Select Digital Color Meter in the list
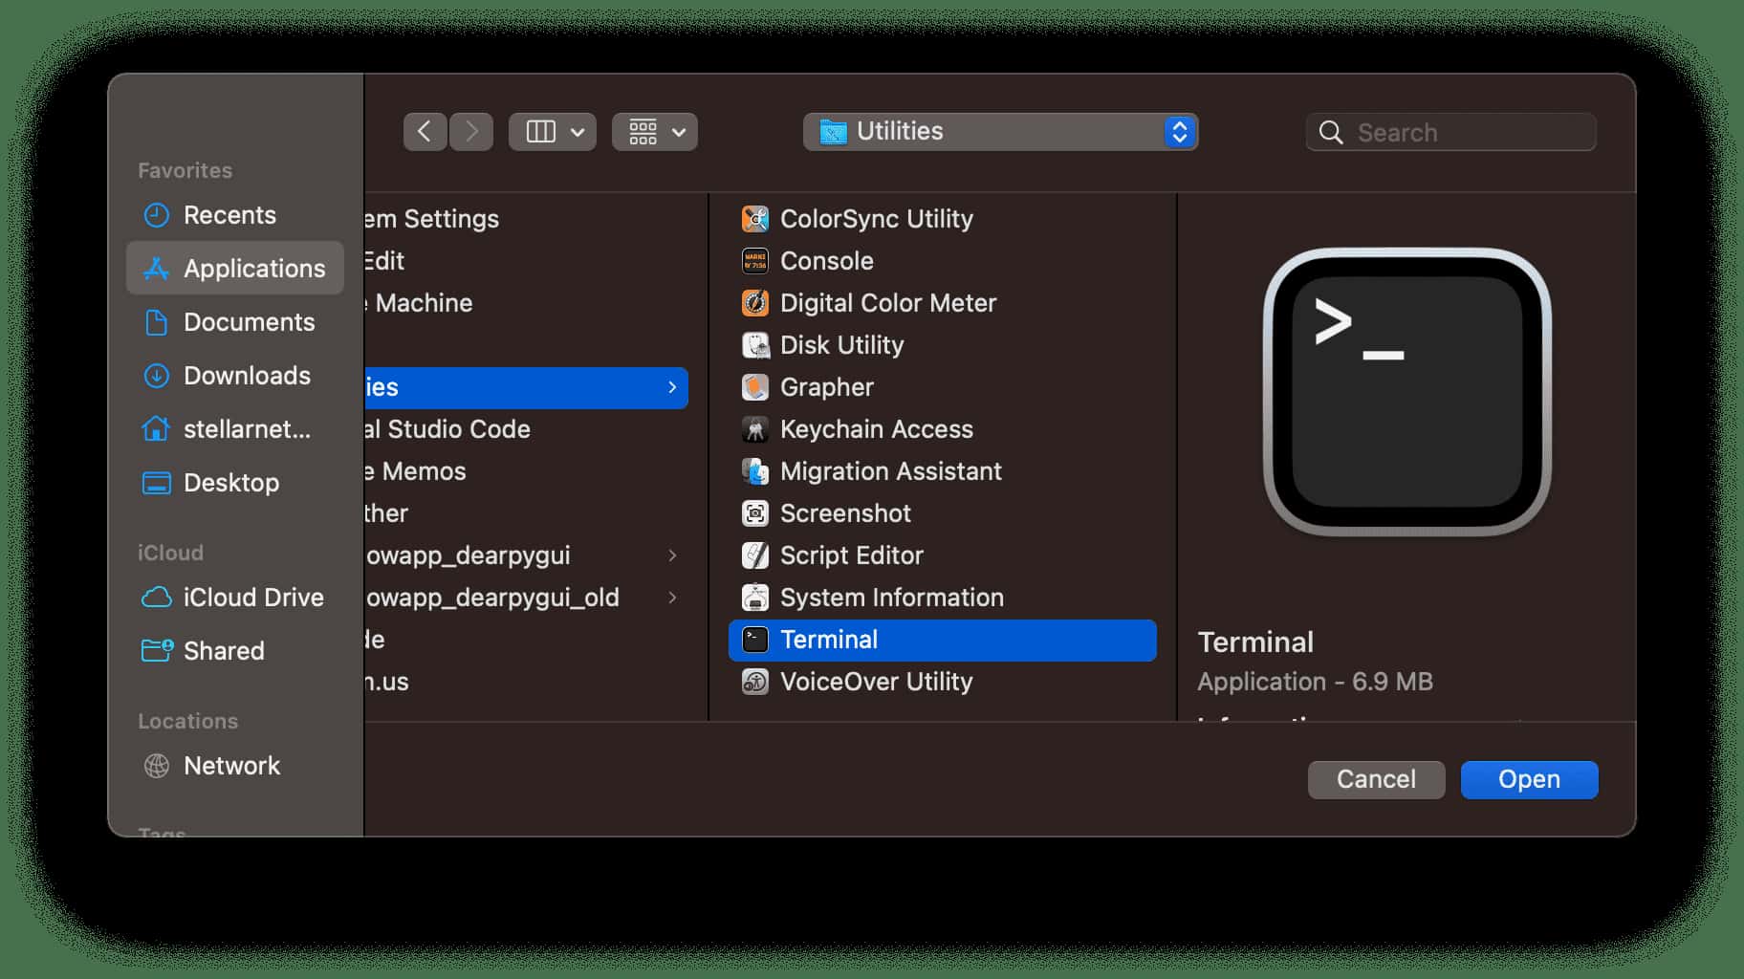The width and height of the screenshot is (1744, 979). pyautogui.click(x=943, y=303)
